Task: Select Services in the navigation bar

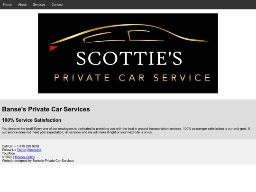Action: coord(39,5)
